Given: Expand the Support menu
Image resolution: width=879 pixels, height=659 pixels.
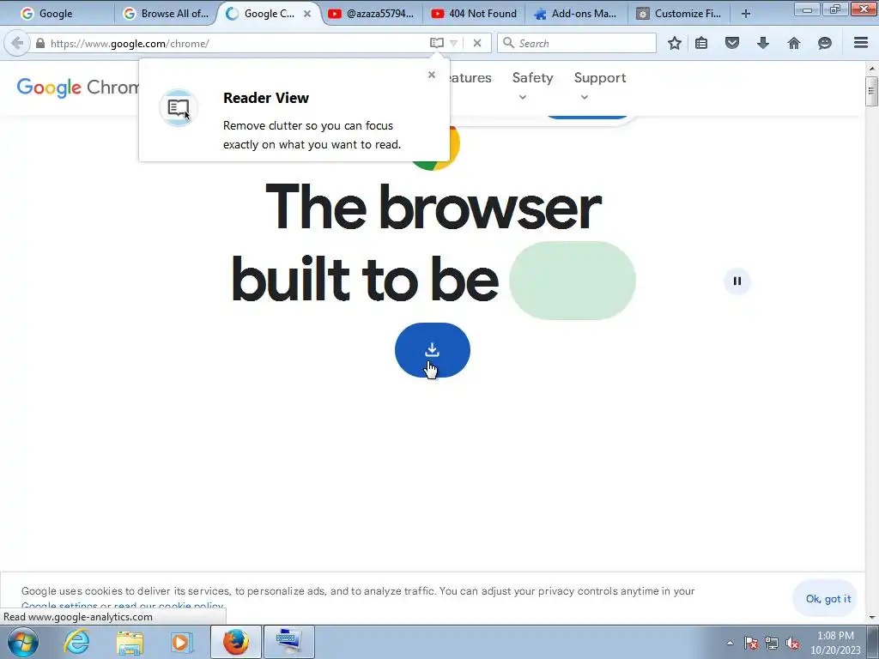Looking at the screenshot, I should coord(600,85).
